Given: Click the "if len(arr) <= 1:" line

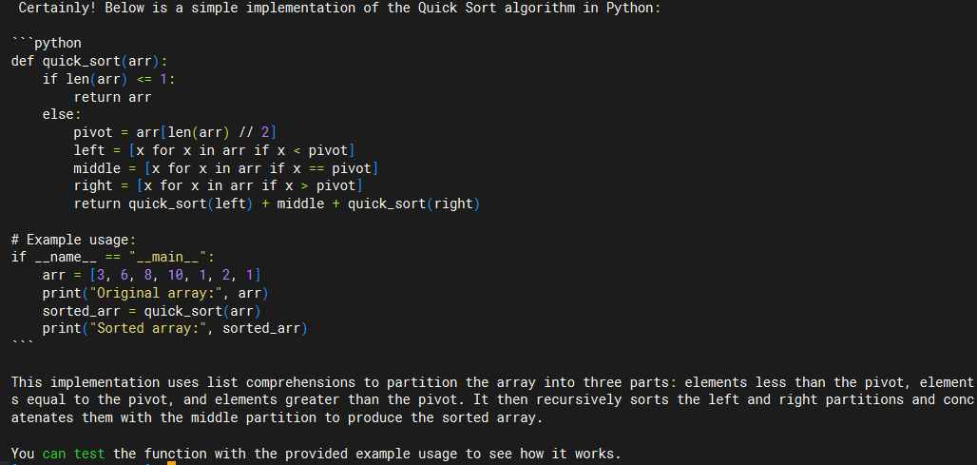Looking at the screenshot, I should 108,79.
